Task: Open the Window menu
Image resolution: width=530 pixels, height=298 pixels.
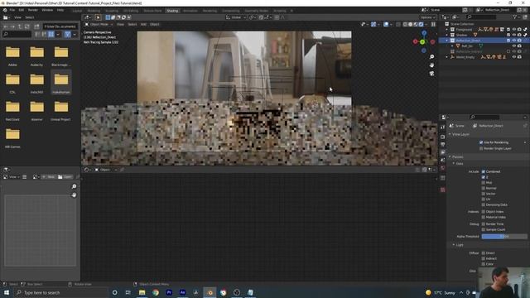Action: 47,10
